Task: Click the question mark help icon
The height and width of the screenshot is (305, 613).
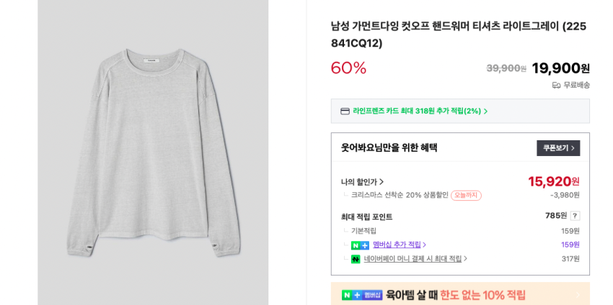Action: [x=575, y=216]
